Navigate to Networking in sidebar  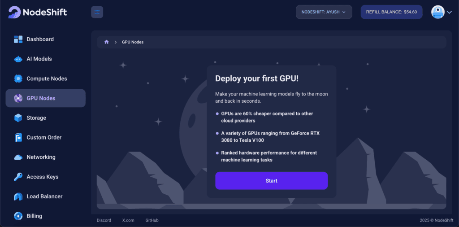[46, 157]
